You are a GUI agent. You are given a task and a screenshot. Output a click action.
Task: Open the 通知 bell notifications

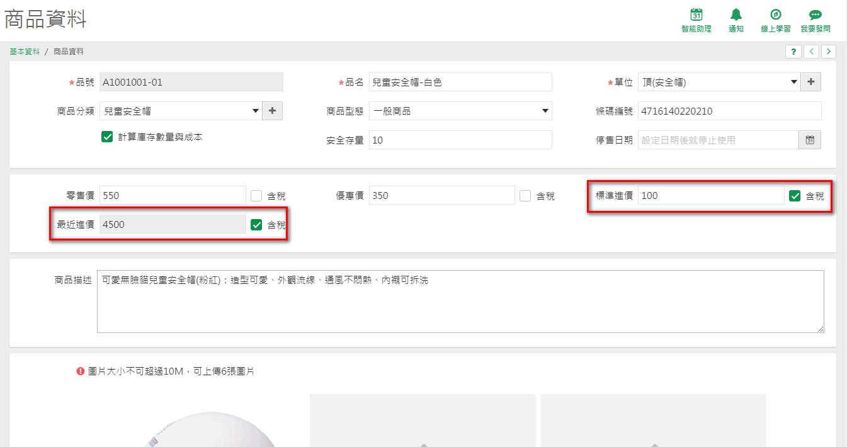(736, 15)
